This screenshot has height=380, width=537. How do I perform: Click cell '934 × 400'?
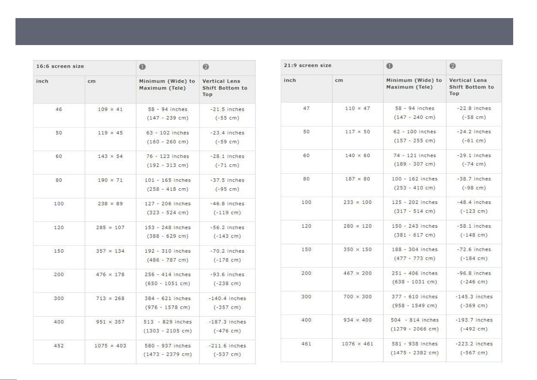pos(357,320)
